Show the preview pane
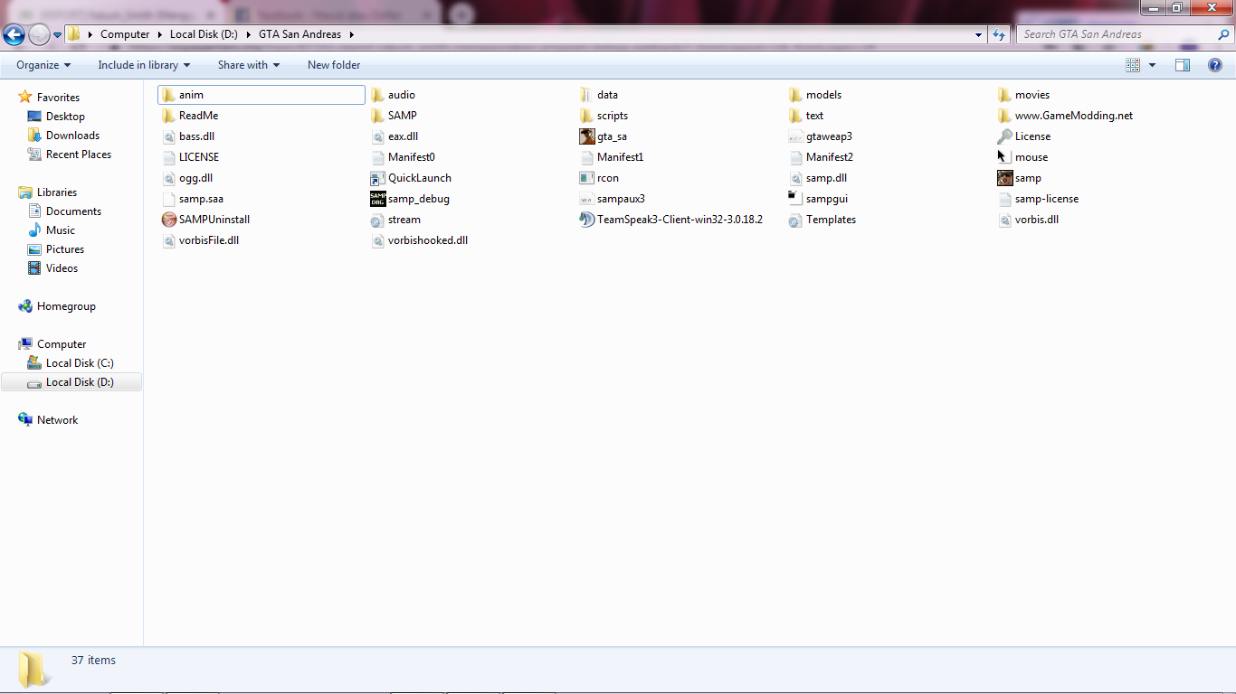This screenshot has width=1236, height=694. pos(1183,65)
